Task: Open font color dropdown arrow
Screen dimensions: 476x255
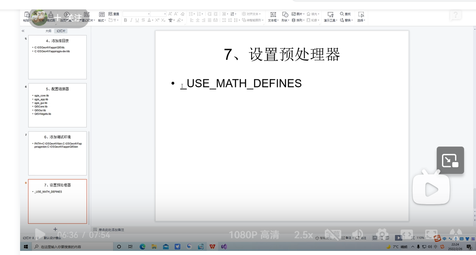Action: [x=152, y=20]
